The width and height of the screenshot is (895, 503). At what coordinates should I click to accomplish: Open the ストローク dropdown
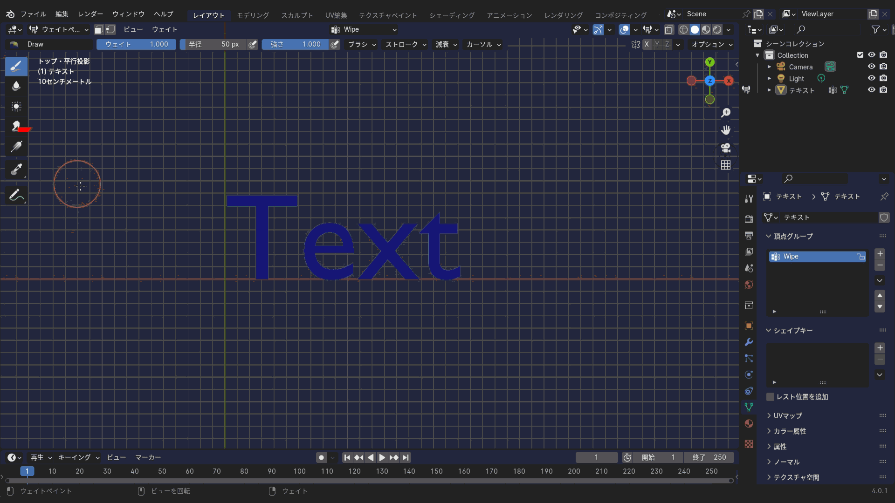point(406,44)
